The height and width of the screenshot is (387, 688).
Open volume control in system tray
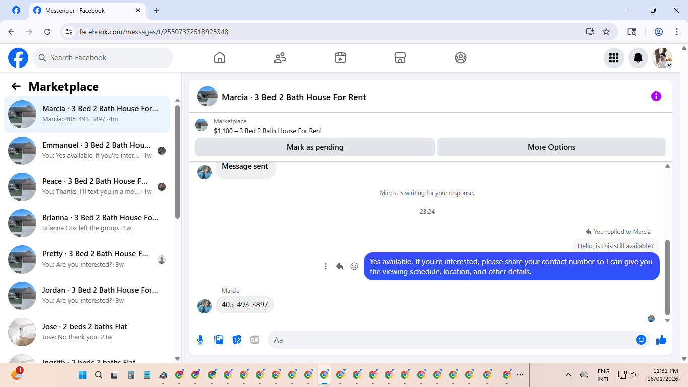pyautogui.click(x=634, y=375)
